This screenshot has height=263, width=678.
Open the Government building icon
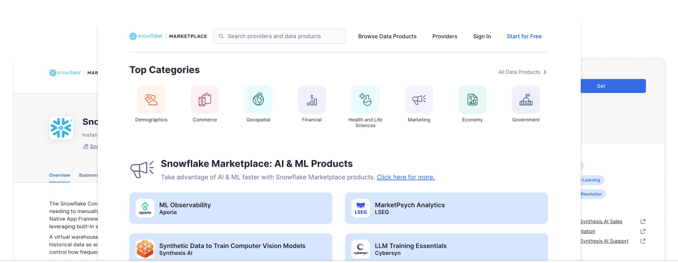click(x=526, y=99)
